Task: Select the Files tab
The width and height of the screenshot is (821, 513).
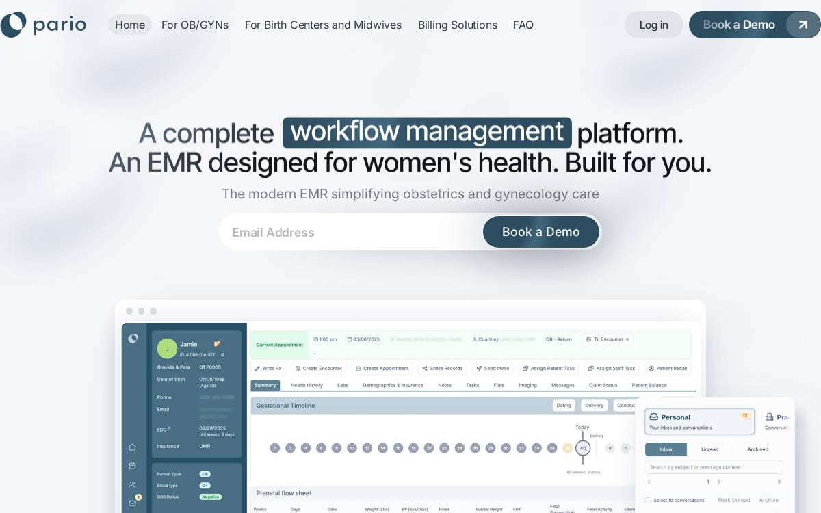Action: tap(499, 385)
